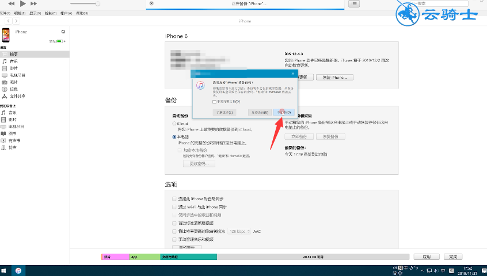Click the sync icon next to iPhone

coord(63,32)
